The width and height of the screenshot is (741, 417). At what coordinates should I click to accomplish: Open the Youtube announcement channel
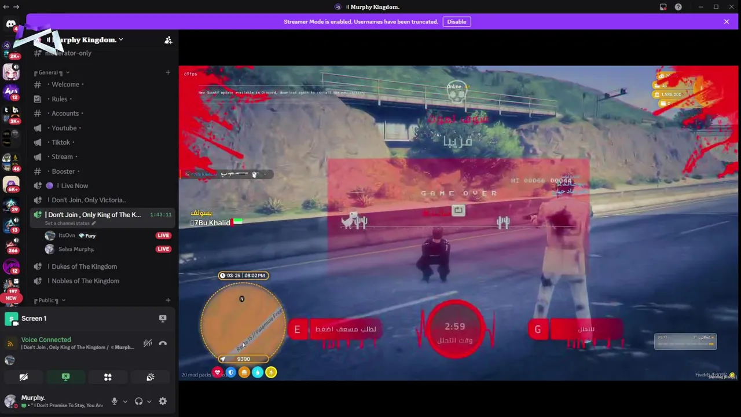102,128
